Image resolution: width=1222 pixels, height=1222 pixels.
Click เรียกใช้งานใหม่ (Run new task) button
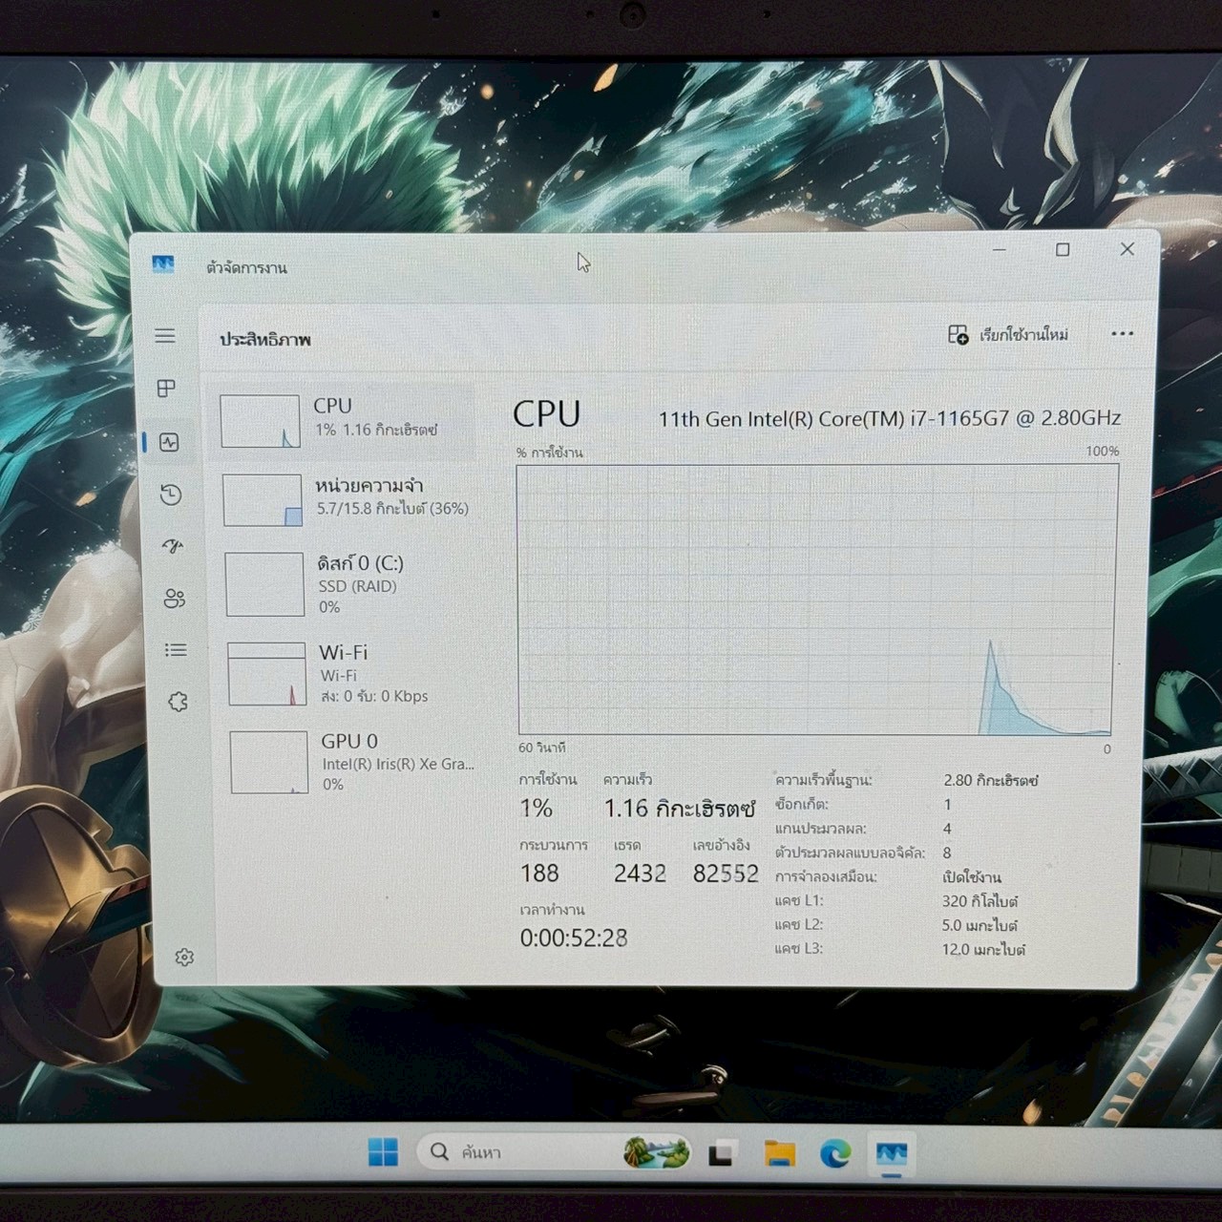point(1008,334)
